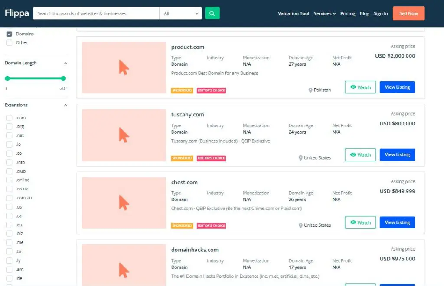This screenshot has width=444, height=286.
Task: Collapse the Extensions filter section
Action: tap(65, 106)
